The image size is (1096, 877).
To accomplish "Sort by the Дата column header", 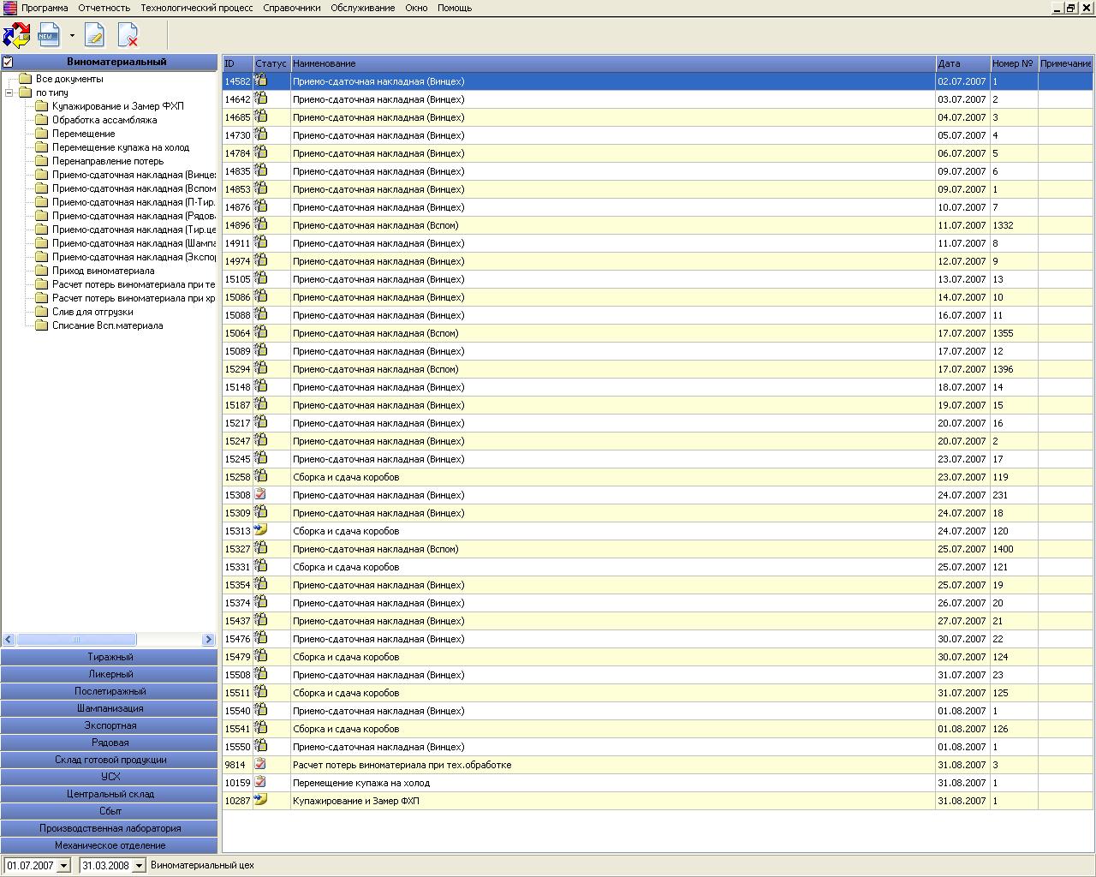I will pyautogui.click(x=962, y=63).
